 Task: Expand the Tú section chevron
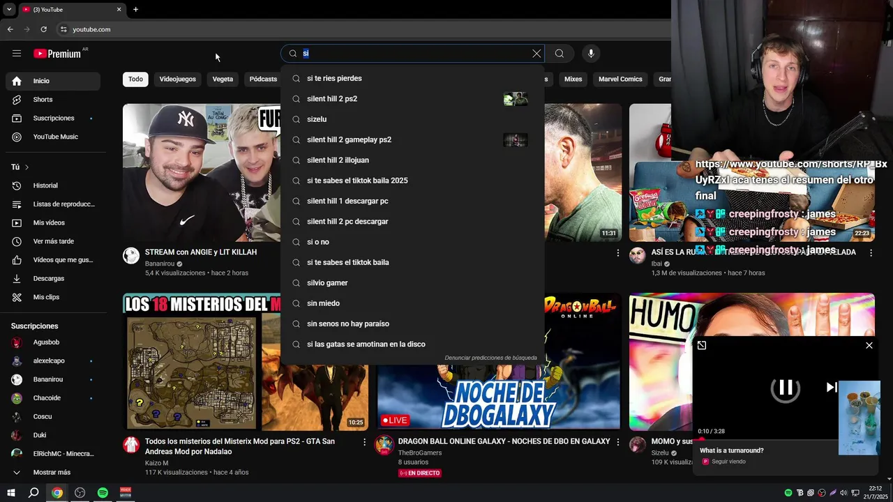point(27,167)
